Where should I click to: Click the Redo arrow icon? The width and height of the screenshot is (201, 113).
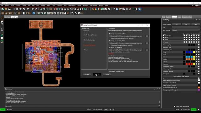[x=28, y=9]
